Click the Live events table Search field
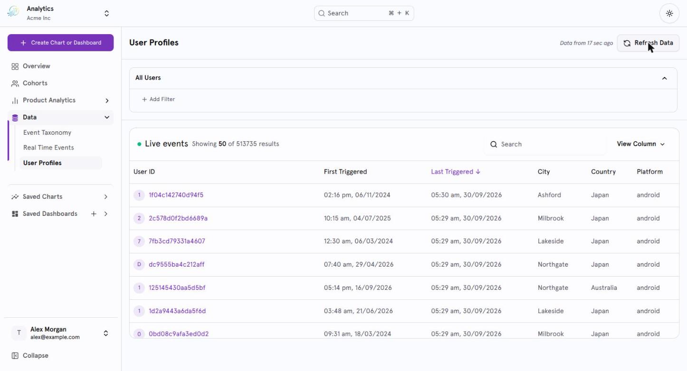This screenshot has height=371, width=687. (545, 144)
